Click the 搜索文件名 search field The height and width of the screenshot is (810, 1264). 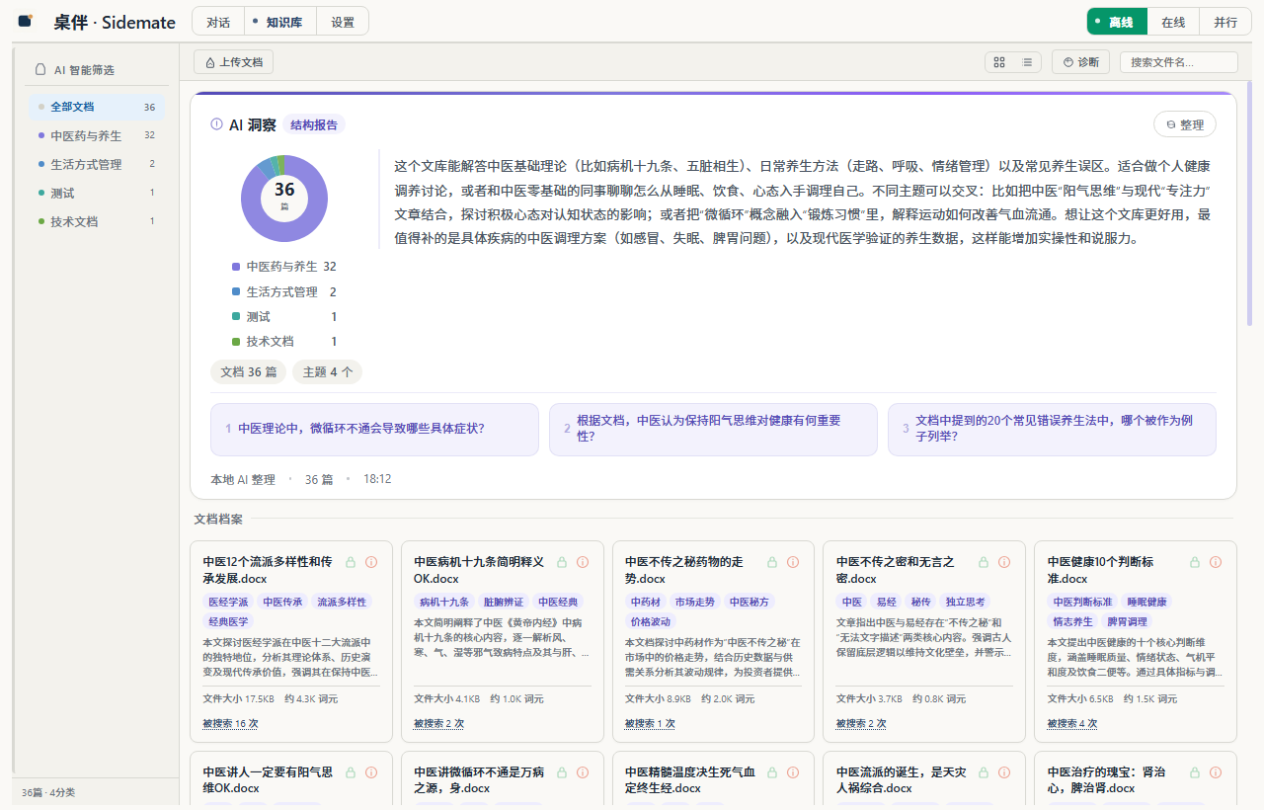(x=1179, y=62)
